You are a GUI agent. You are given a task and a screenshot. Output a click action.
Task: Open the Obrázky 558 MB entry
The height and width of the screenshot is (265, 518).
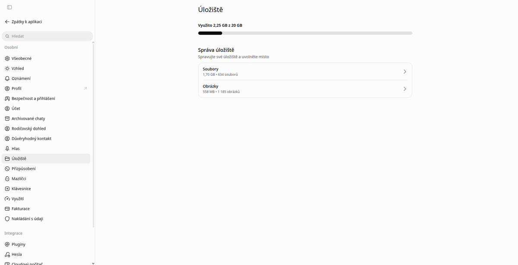(305, 89)
